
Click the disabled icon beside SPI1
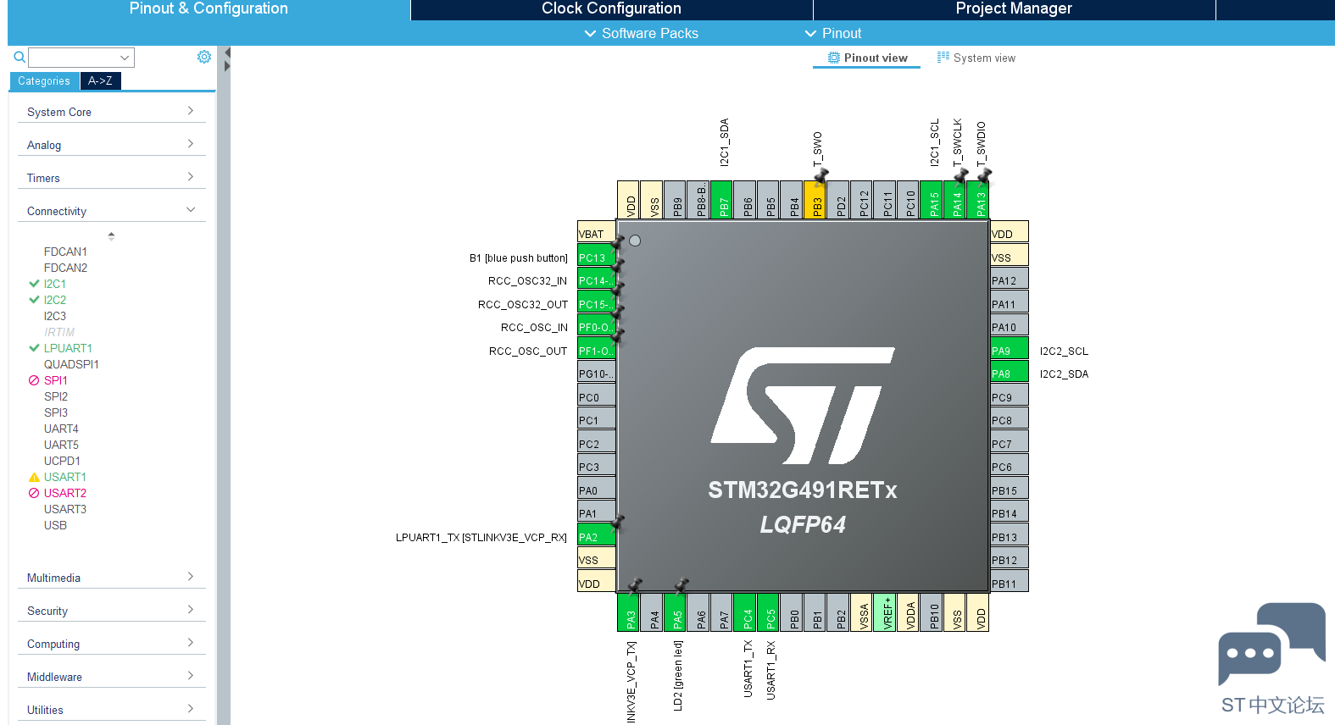34,381
